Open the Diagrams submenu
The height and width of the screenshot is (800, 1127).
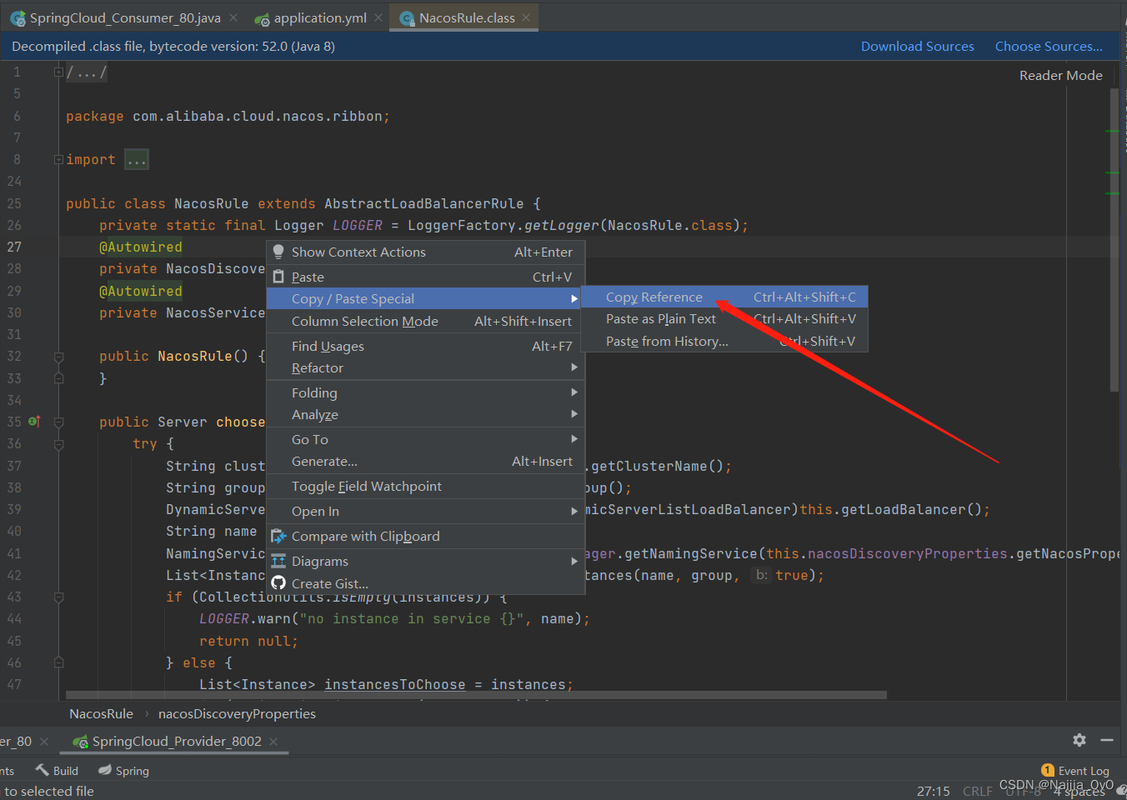pyautogui.click(x=425, y=562)
